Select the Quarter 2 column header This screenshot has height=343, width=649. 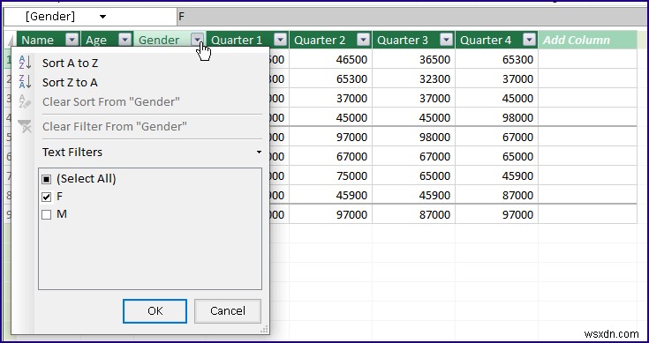pyautogui.click(x=331, y=40)
